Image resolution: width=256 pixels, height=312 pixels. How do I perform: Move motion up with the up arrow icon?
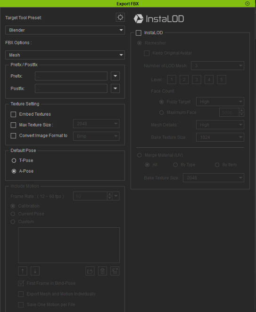click(x=23, y=271)
